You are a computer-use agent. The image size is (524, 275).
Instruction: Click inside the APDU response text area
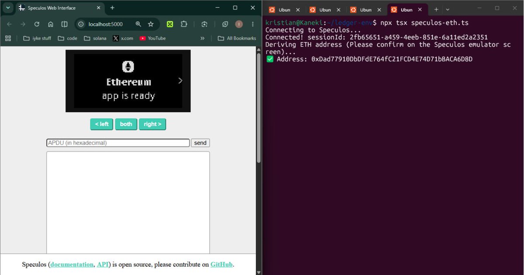coord(128,203)
